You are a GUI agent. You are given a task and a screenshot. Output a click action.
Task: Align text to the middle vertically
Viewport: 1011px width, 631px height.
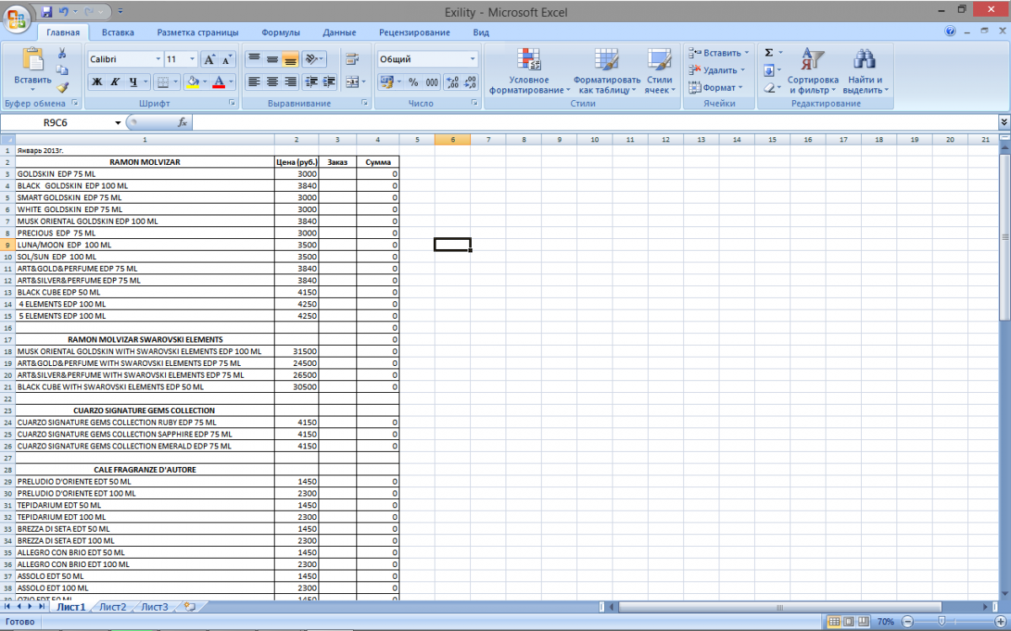(272, 60)
